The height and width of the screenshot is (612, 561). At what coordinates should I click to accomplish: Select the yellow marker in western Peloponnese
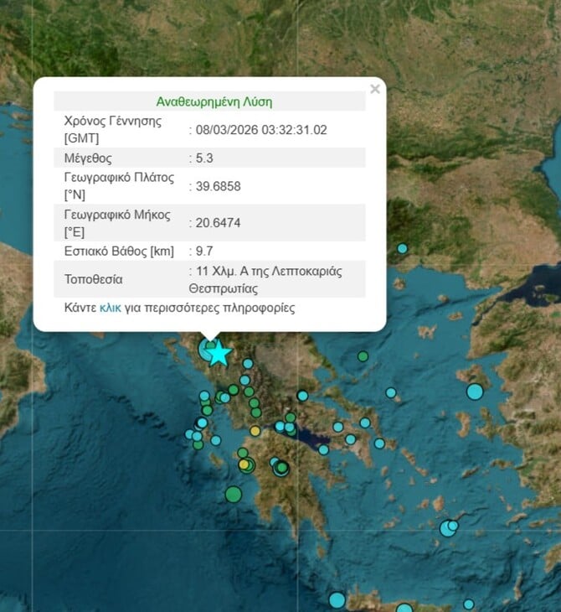tap(244, 464)
